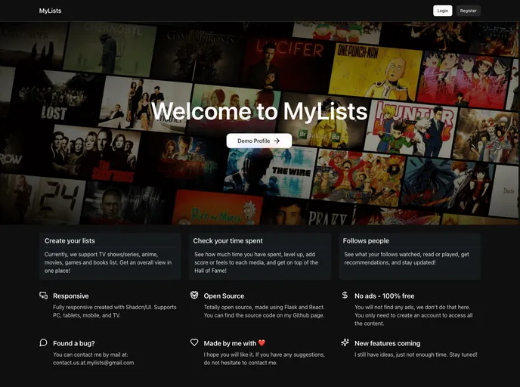Click the No ads - 100% free title
Viewport: 520px width, 387px height.
pyautogui.click(x=385, y=296)
